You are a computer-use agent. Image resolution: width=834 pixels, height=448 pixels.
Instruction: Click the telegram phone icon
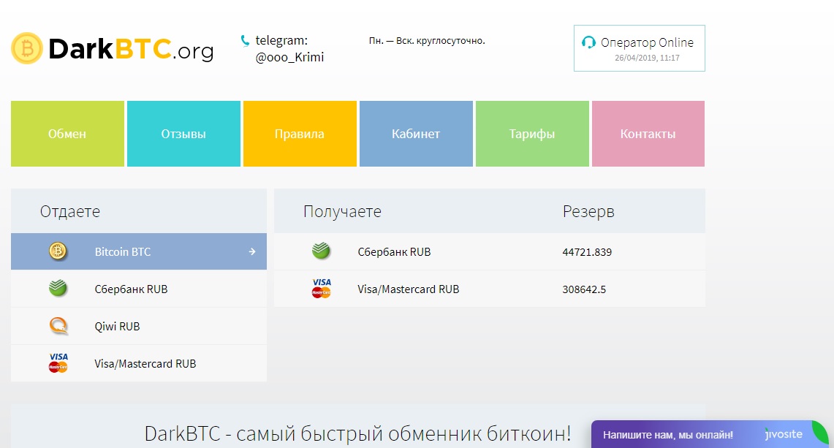(x=245, y=41)
